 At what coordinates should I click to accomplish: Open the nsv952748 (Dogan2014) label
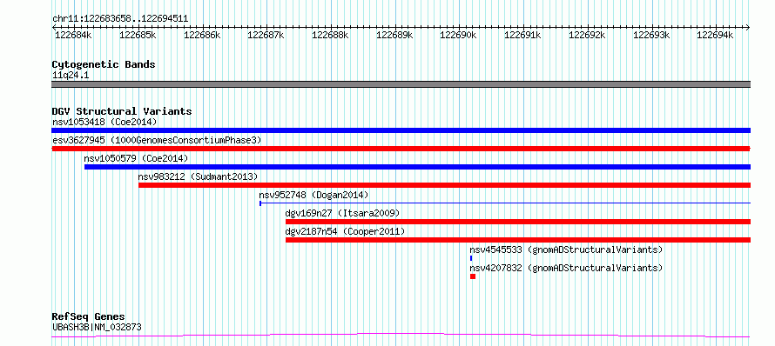313,195
